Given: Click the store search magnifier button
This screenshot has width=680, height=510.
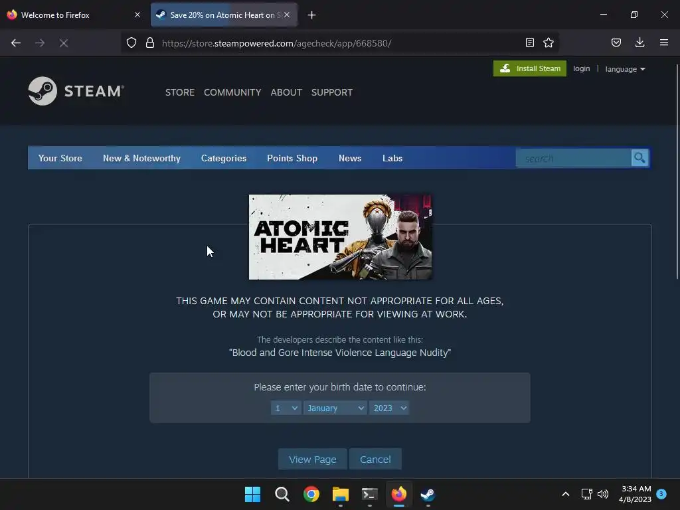Looking at the screenshot, I should tap(639, 158).
